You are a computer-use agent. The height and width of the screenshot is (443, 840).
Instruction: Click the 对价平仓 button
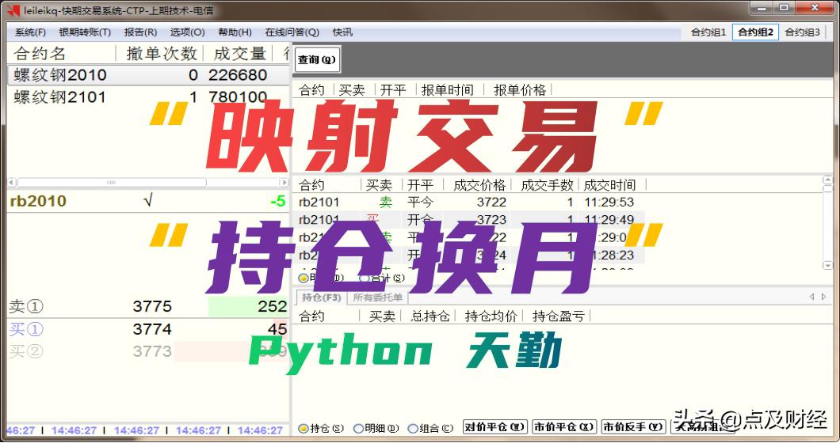tap(495, 427)
